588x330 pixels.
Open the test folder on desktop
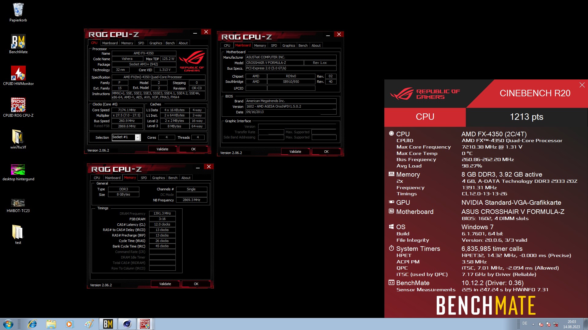click(18, 235)
